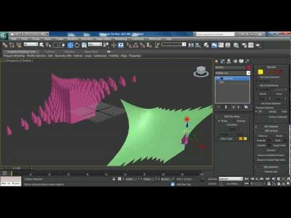
Task: Select the Animate radio button
Action: 235,121
